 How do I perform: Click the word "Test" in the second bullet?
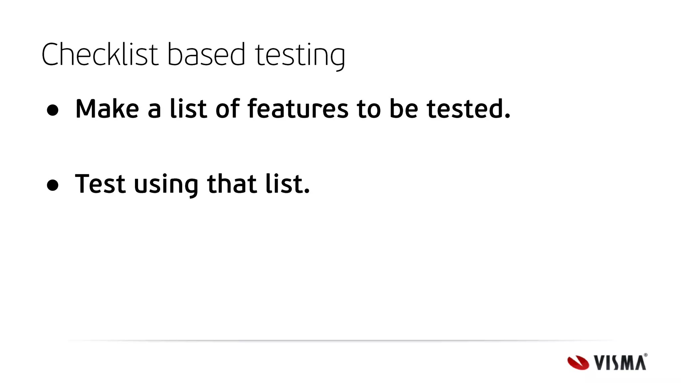[x=100, y=184]
